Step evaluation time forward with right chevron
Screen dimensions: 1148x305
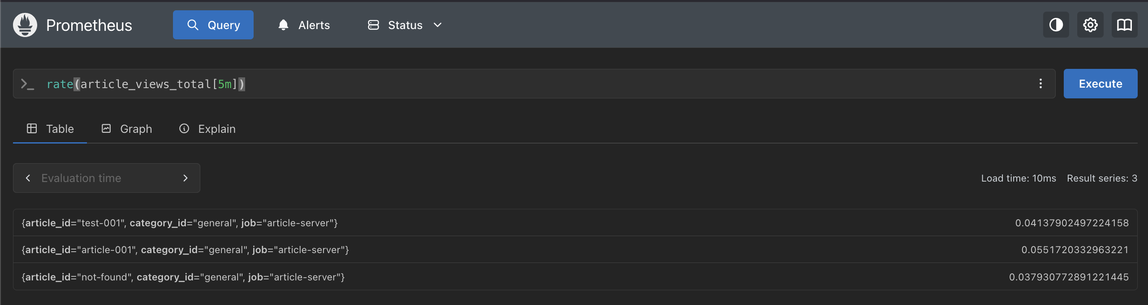186,178
